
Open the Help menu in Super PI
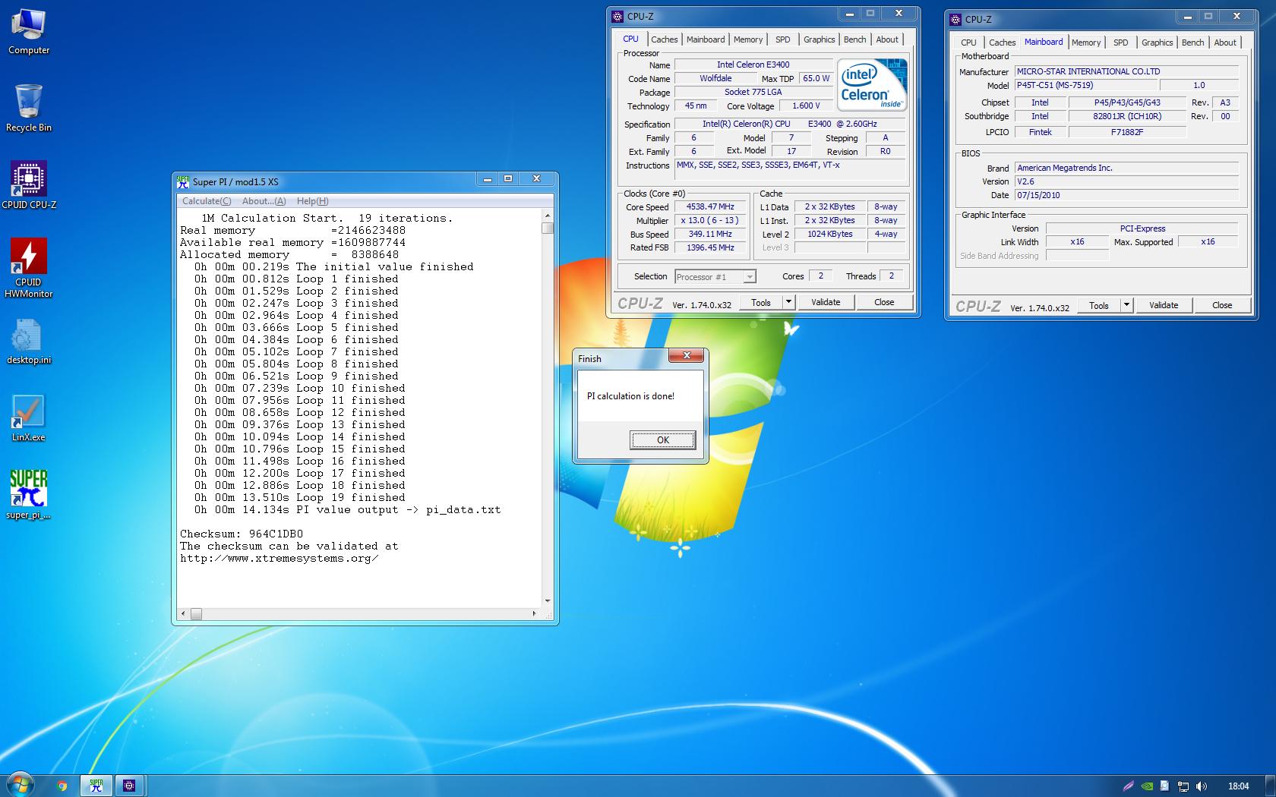click(x=312, y=201)
